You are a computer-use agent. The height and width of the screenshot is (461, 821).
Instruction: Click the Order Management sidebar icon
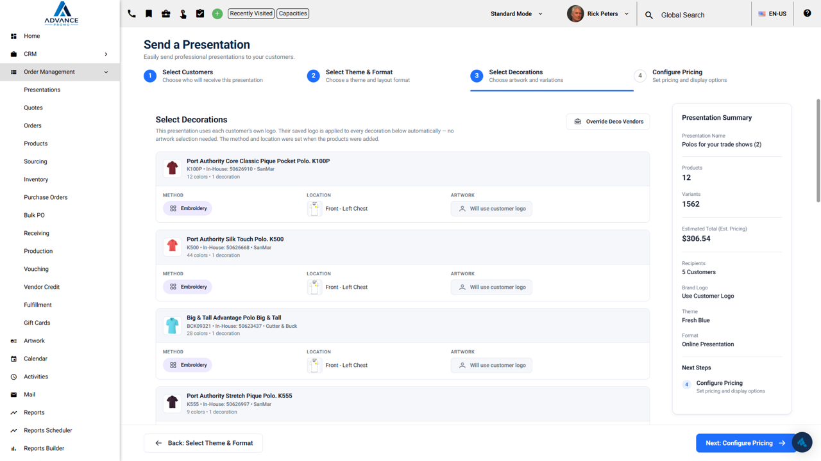point(13,72)
